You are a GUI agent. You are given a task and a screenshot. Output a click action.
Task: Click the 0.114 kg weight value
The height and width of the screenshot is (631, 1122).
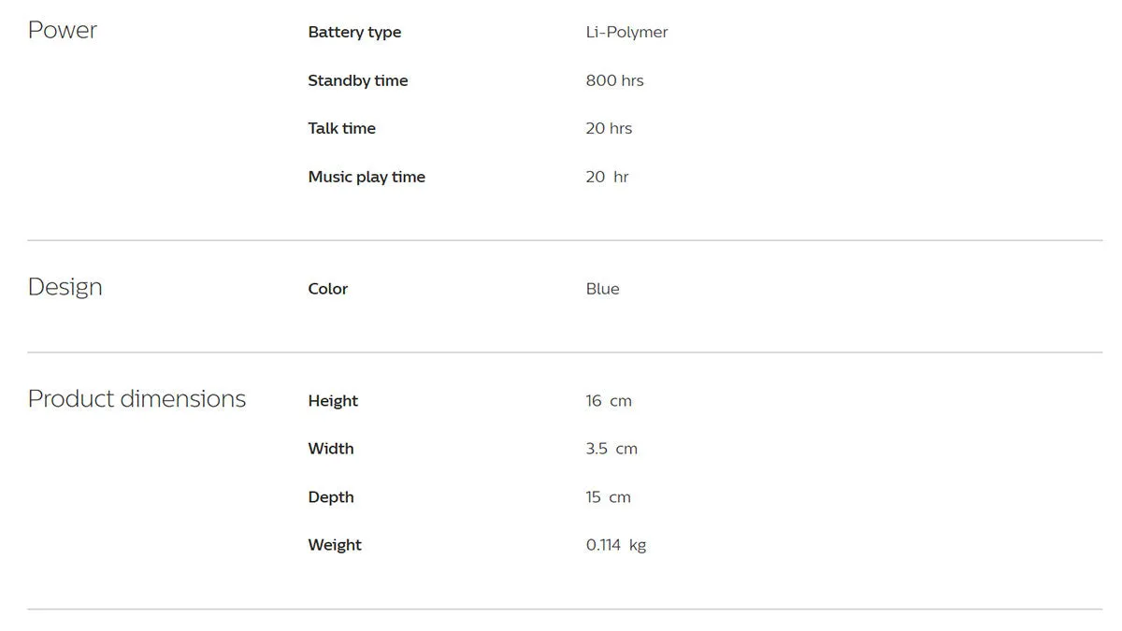(616, 545)
